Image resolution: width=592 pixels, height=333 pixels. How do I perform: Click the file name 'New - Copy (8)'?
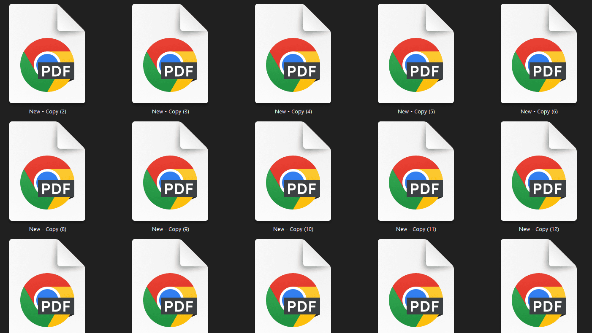point(48,229)
